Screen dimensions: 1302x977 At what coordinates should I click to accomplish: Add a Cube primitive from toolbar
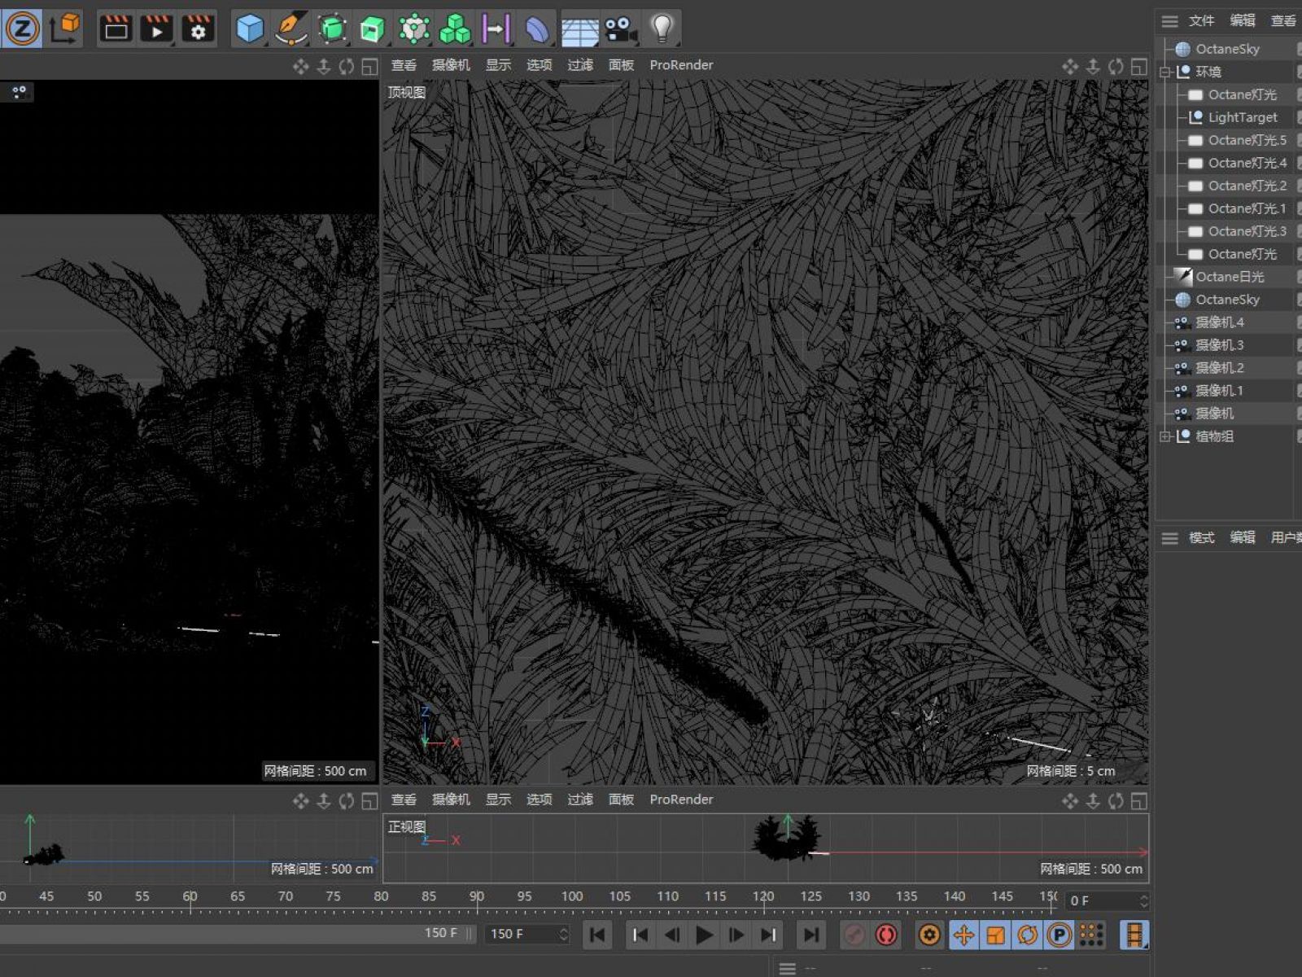[250, 29]
